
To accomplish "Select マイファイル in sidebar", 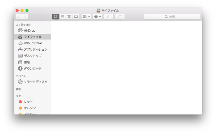I will 32,37.
